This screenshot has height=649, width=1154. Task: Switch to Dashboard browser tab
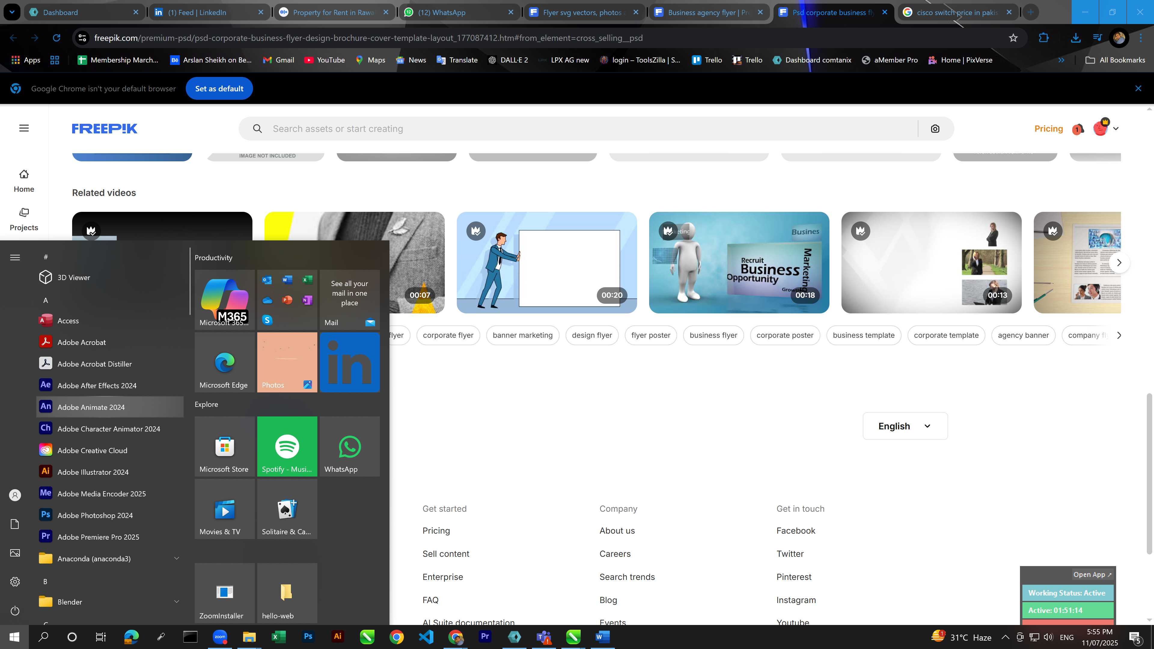coord(84,13)
